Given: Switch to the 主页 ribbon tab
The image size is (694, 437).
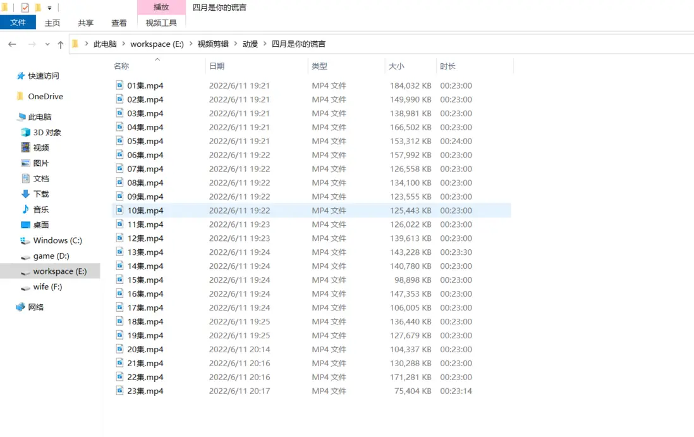Looking at the screenshot, I should point(52,23).
